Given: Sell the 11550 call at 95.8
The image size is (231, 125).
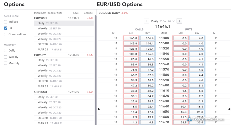Looking at the screenshot, I should tap(131, 59).
